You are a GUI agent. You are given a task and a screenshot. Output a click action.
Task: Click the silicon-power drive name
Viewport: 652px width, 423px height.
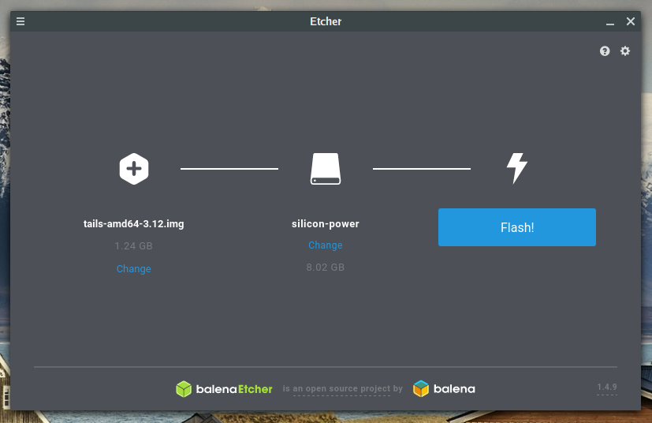(x=326, y=223)
